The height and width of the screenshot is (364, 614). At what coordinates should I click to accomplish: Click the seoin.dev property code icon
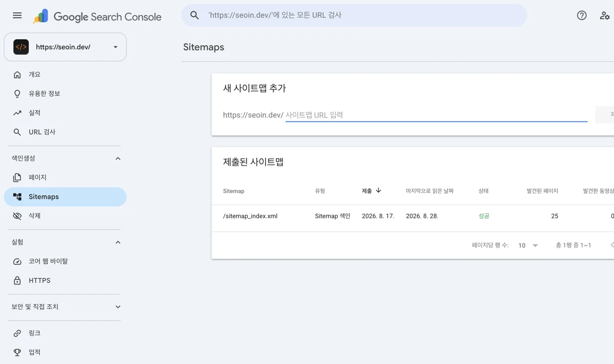pyautogui.click(x=21, y=47)
